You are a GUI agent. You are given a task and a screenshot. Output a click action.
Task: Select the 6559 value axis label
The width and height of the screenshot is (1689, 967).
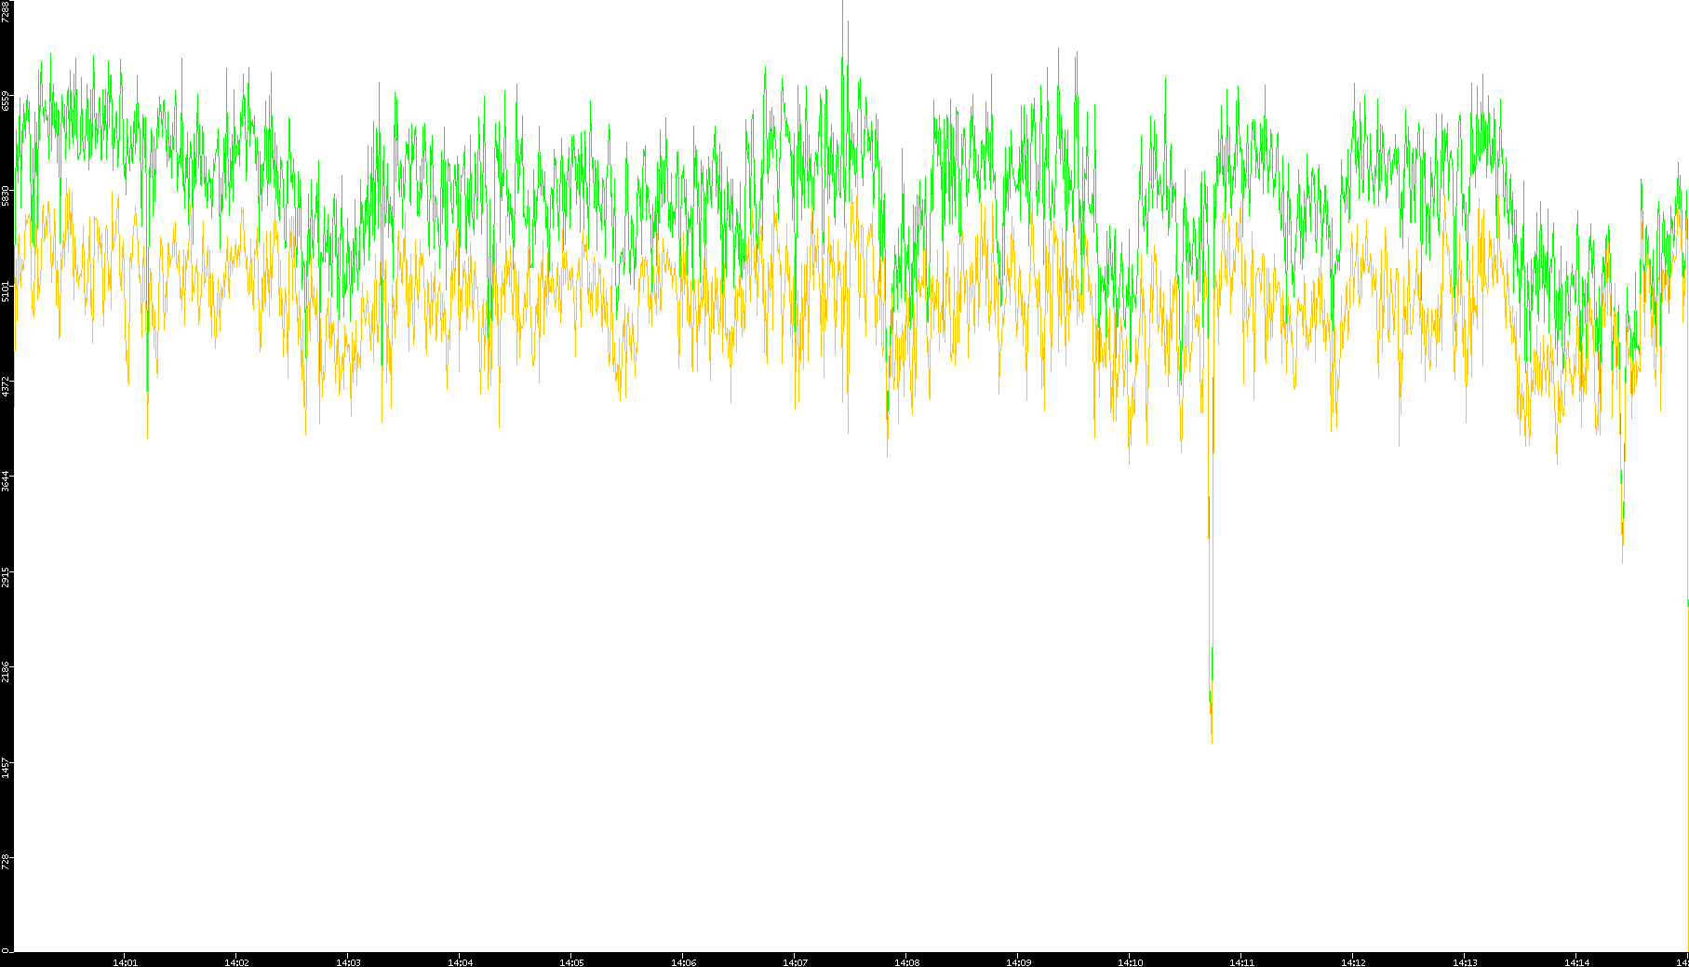coord(7,101)
